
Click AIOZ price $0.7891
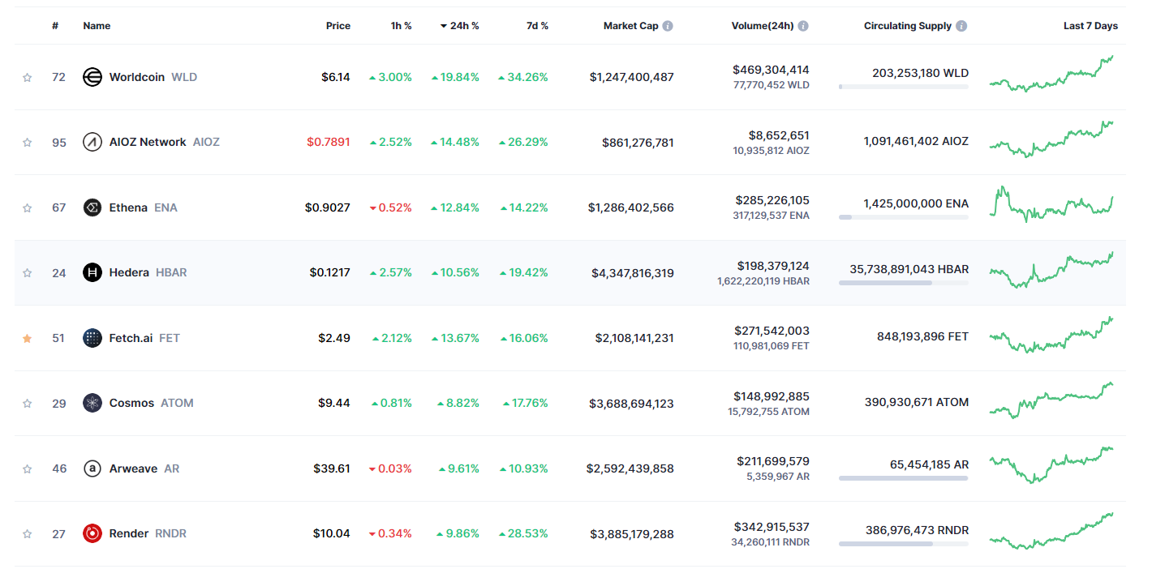[329, 142]
